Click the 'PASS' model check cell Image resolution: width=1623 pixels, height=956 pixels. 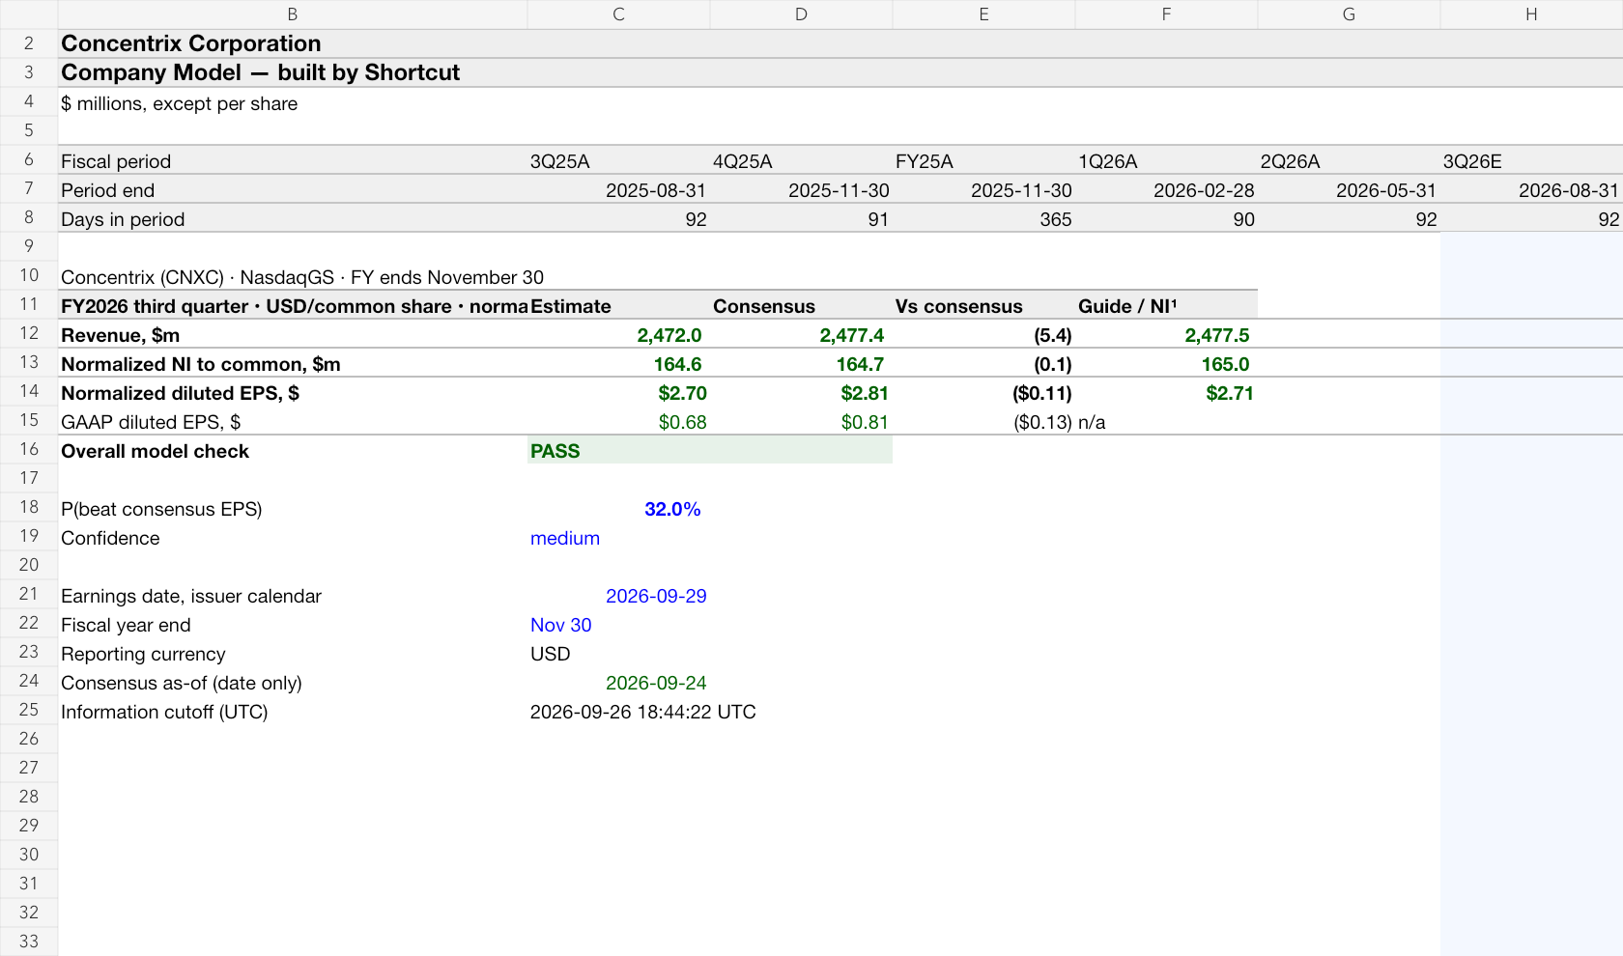click(618, 450)
